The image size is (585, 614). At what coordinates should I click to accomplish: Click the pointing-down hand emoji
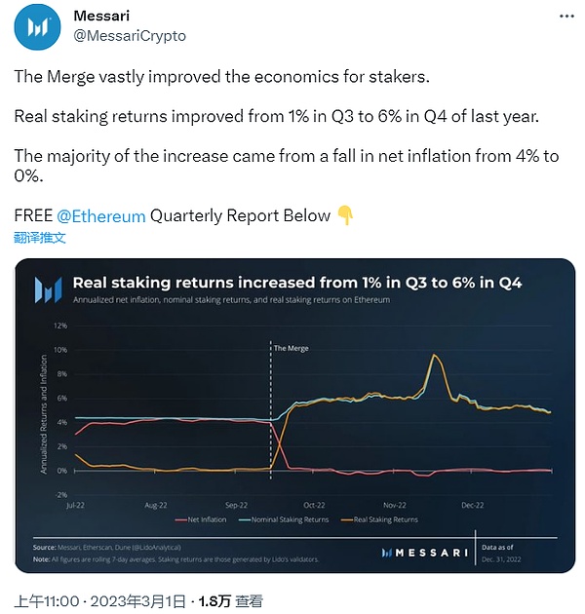[x=345, y=215]
